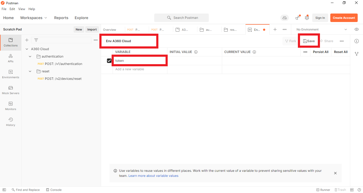
Task: Open Reports in the top navigation
Action: pos(61,18)
